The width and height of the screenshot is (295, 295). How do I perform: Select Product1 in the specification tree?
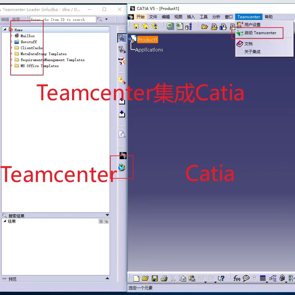147,40
